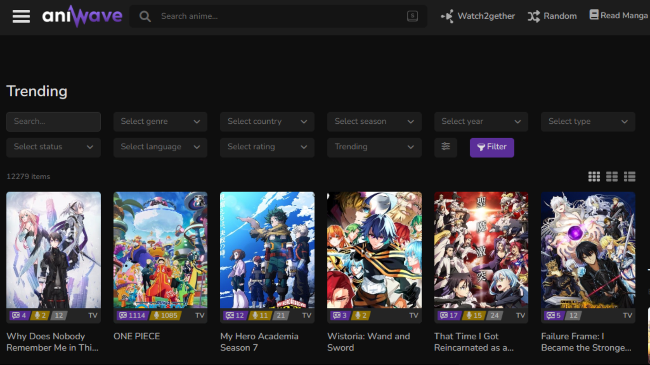The image size is (650, 365).
Task: Click That Time I Got Reincarnated title
Action: (x=474, y=342)
